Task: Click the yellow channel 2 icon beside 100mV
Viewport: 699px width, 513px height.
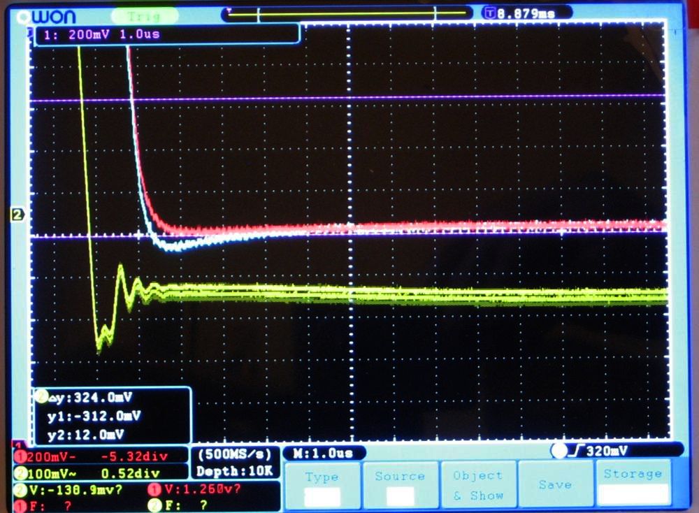Action: click(x=20, y=473)
